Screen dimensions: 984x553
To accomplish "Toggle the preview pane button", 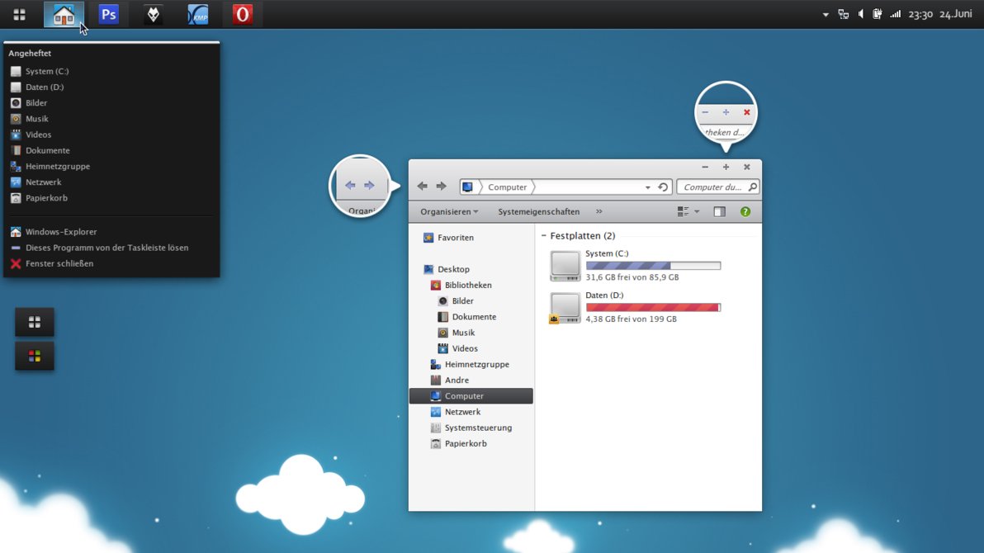I will click(x=719, y=212).
